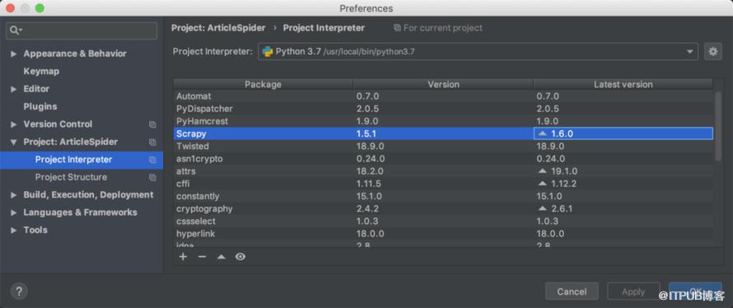The image size is (733, 308).
Task: Select the hyperlink package row
Action: (x=443, y=234)
